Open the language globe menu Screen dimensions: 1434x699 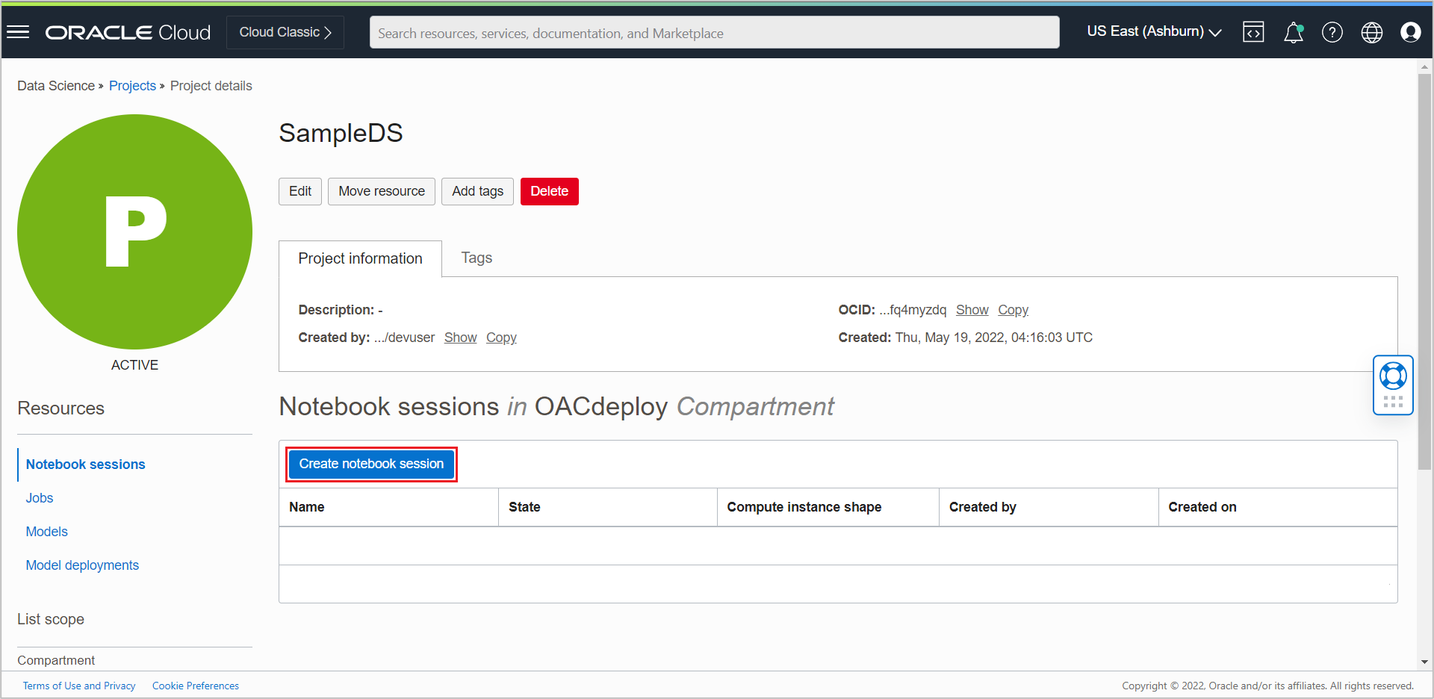(1372, 32)
